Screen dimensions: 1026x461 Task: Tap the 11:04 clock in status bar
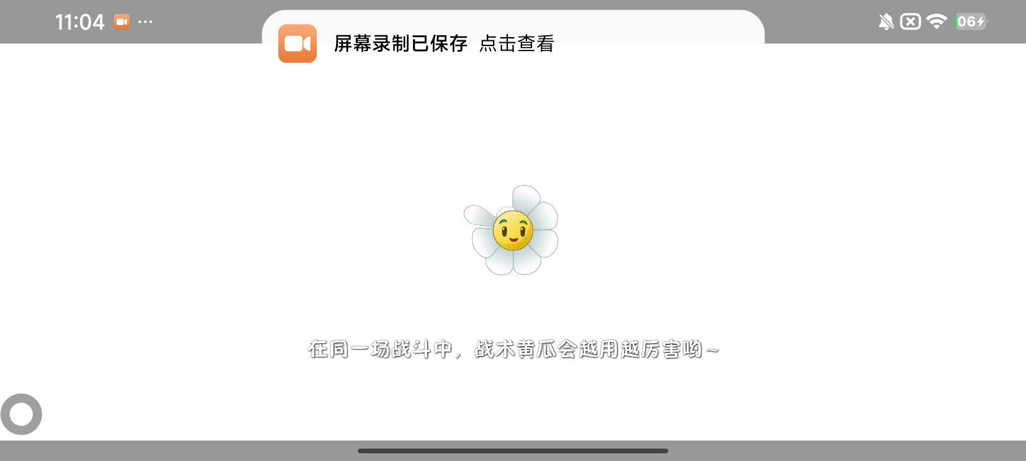(80, 22)
